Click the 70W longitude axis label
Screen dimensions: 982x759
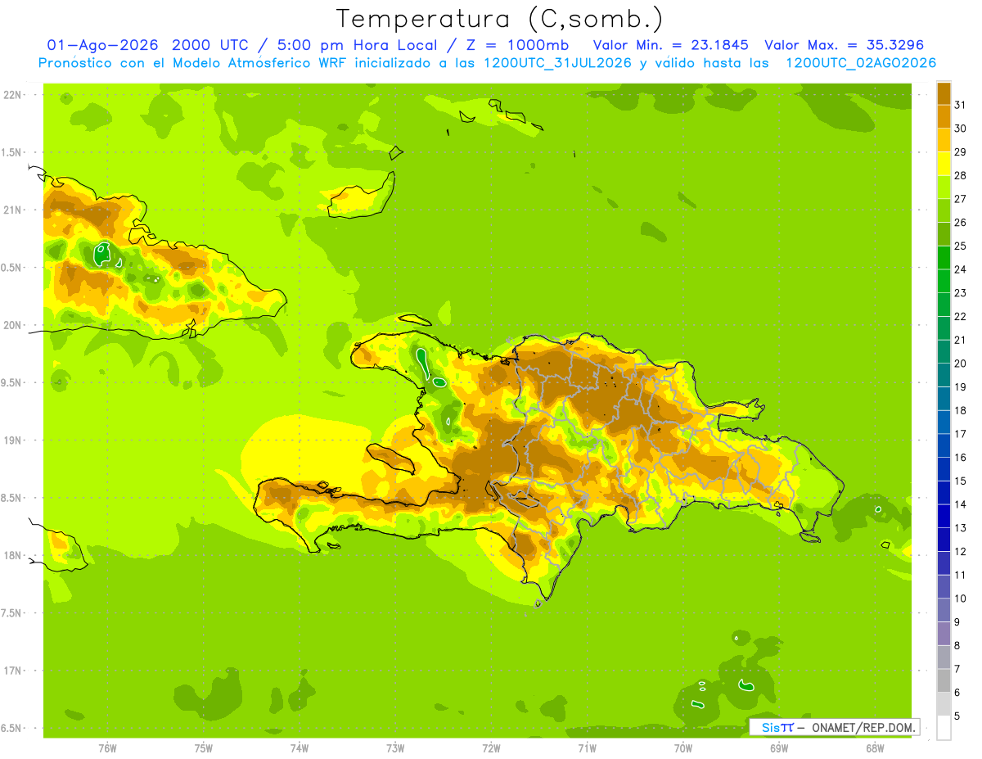(x=683, y=748)
